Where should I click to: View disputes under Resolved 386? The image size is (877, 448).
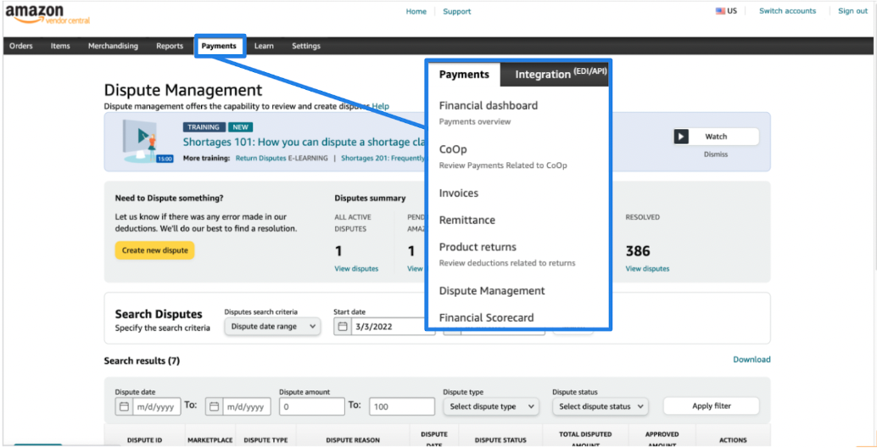647,268
